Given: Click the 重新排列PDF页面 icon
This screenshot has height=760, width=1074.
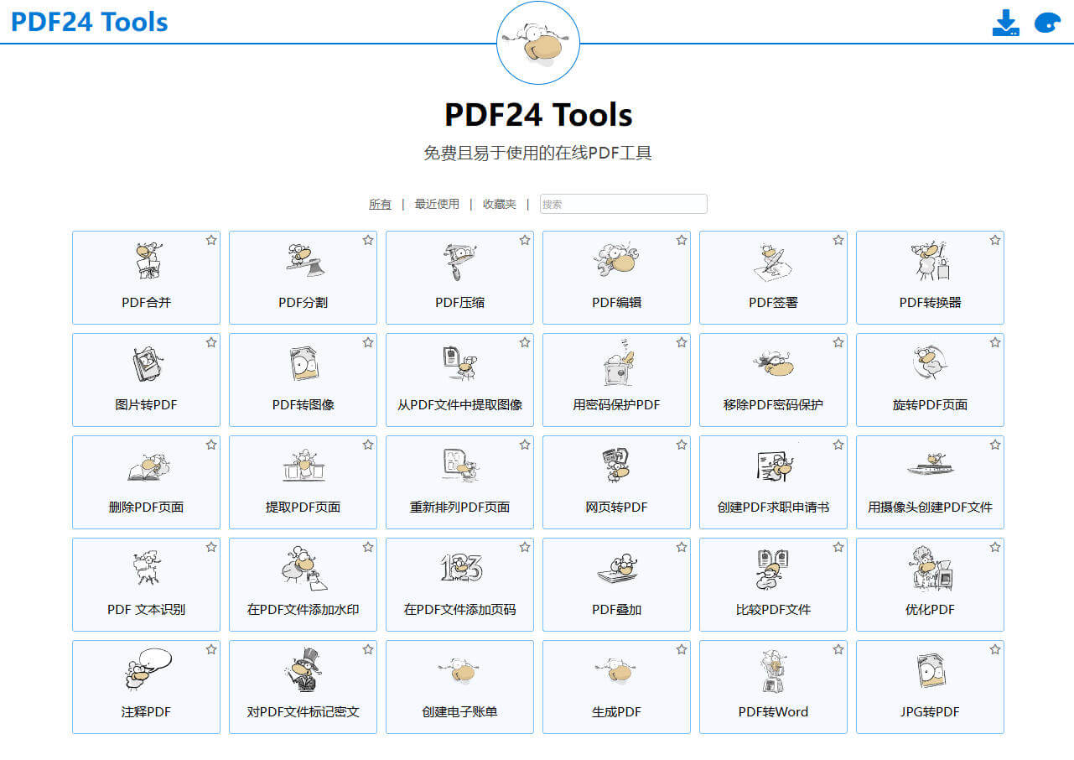Looking at the screenshot, I should click(x=459, y=466).
